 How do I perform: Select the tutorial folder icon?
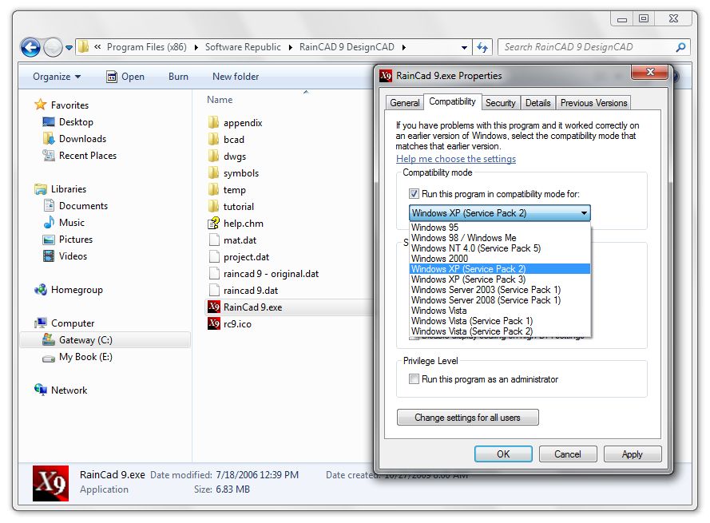point(214,206)
